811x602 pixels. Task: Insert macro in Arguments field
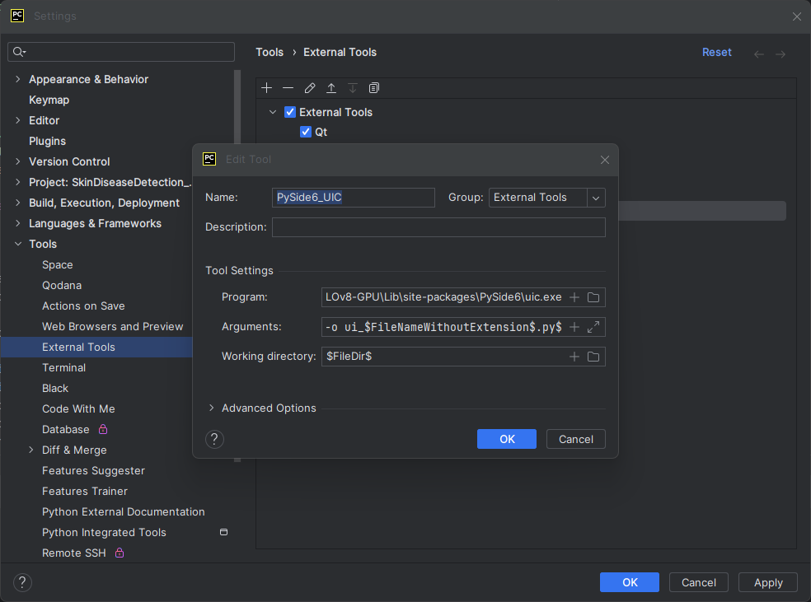point(574,327)
